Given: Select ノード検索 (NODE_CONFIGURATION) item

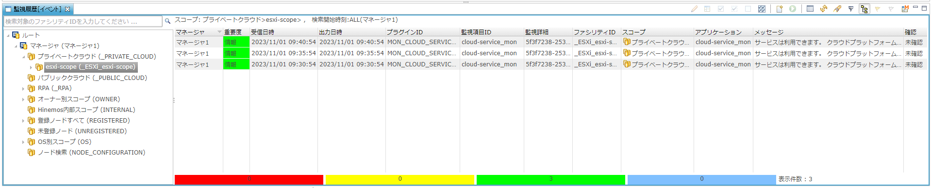Looking at the screenshot, I should 91,153.
